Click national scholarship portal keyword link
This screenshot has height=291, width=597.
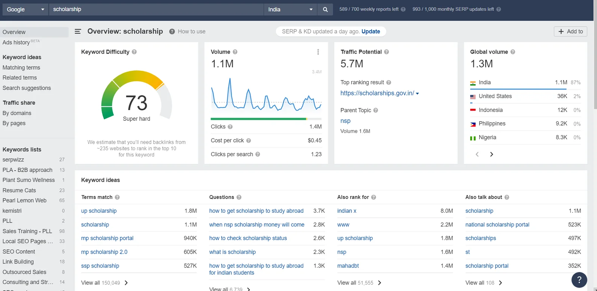click(x=497, y=225)
